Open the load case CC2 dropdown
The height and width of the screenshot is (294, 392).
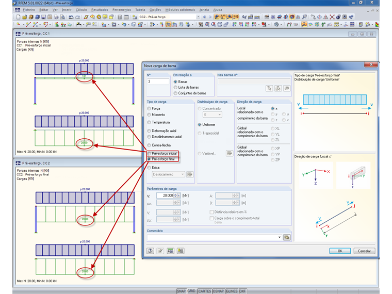[x=198, y=17]
